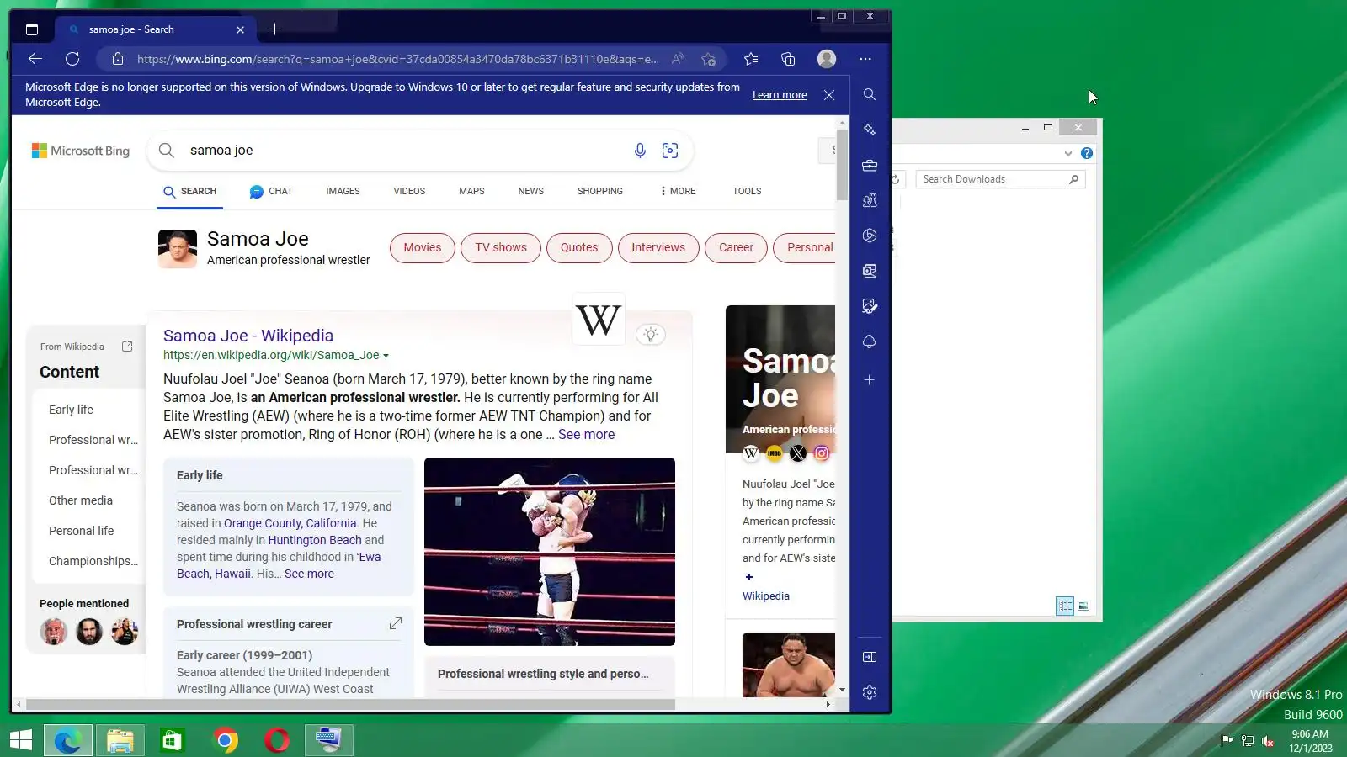This screenshot has width=1347, height=757.
Task: View site information lock icon
Action: [x=118, y=59]
